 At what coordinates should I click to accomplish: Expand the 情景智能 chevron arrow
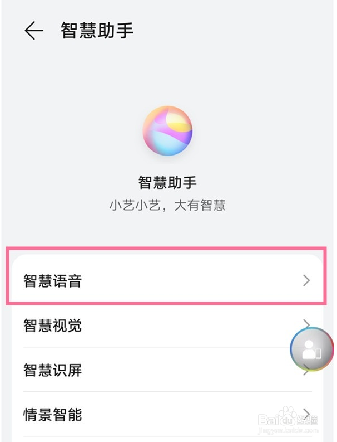click(306, 414)
